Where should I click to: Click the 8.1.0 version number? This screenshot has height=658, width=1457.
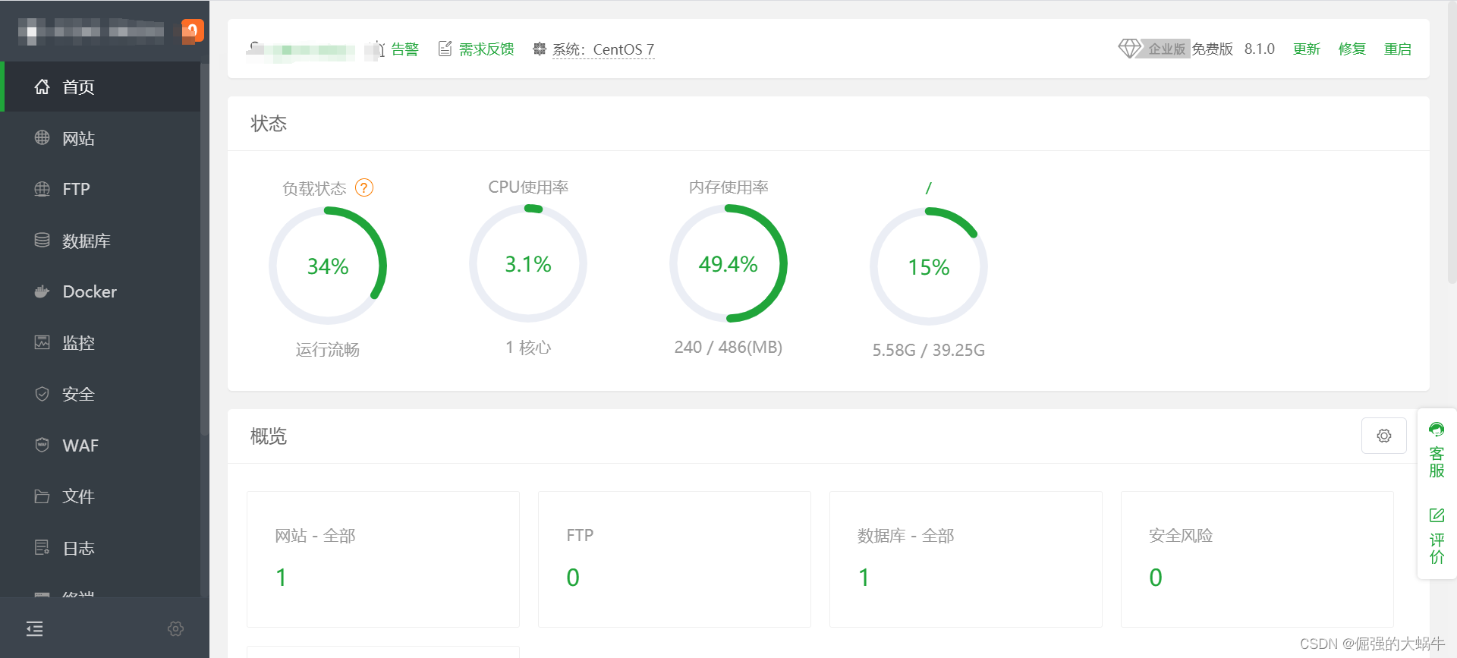point(1260,49)
